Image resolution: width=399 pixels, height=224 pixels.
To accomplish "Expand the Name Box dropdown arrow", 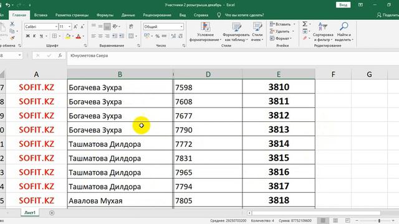I will click(x=19, y=55).
